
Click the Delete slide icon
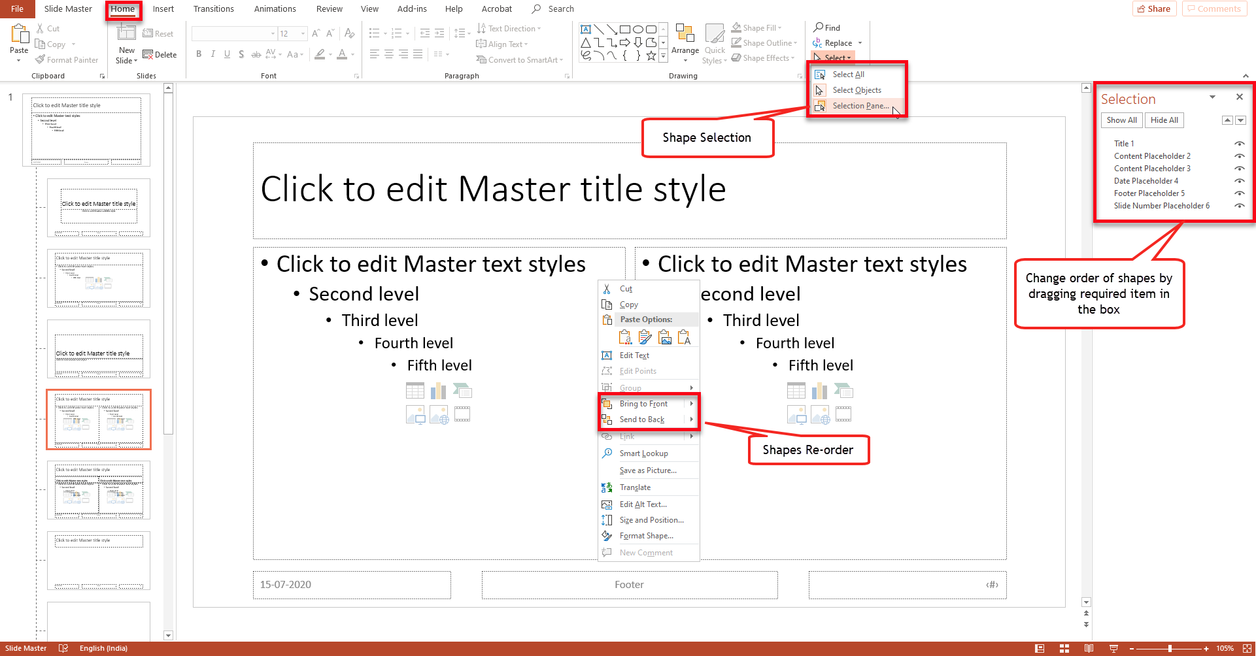(x=148, y=55)
